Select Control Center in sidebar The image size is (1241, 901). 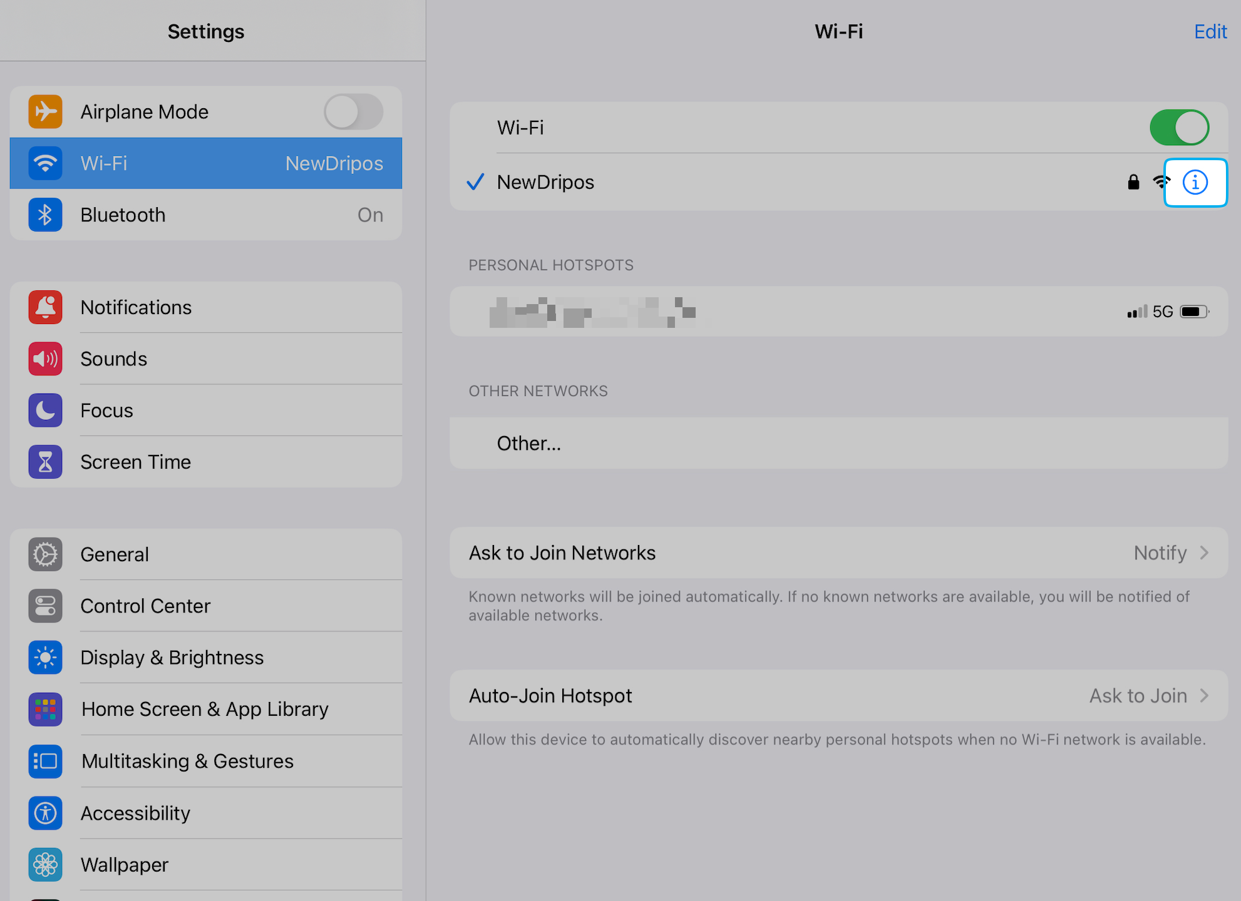(145, 606)
